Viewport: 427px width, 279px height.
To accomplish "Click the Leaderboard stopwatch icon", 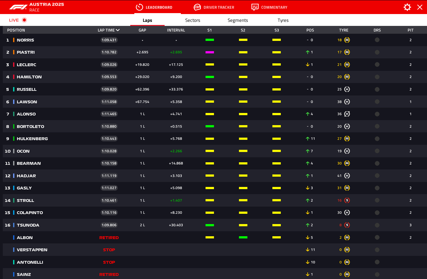I will [140, 7].
